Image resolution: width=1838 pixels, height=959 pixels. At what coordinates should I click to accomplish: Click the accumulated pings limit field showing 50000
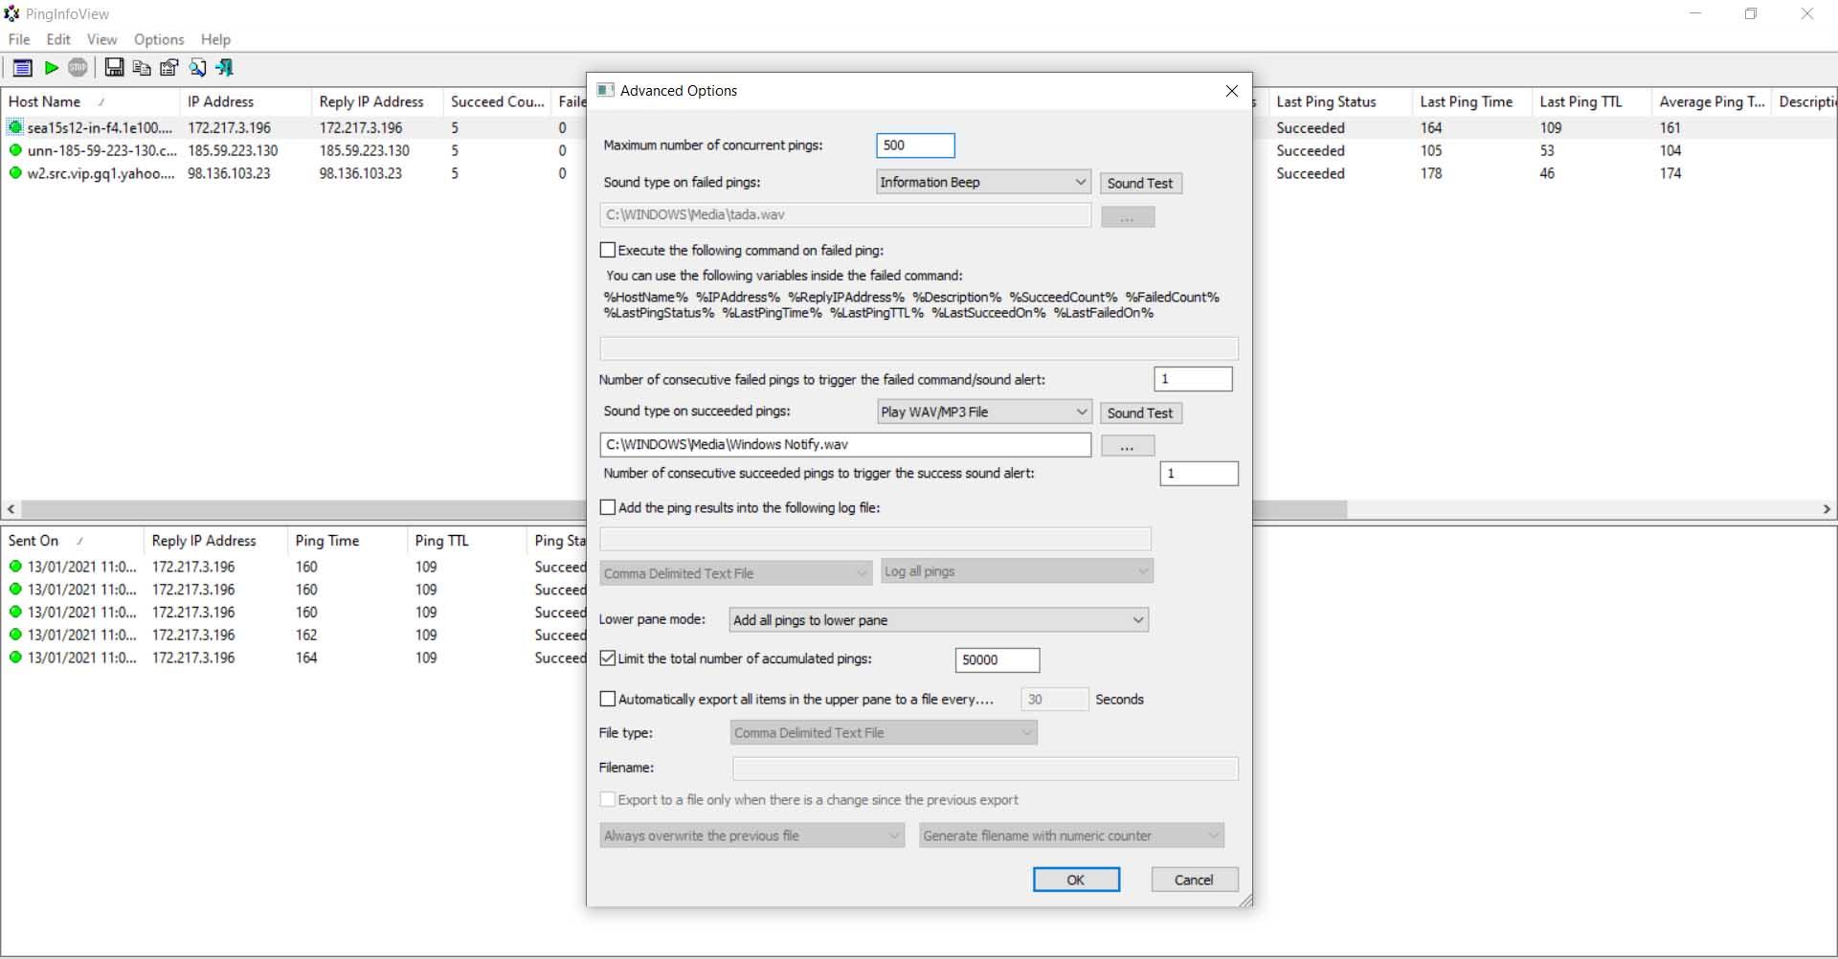tap(997, 659)
